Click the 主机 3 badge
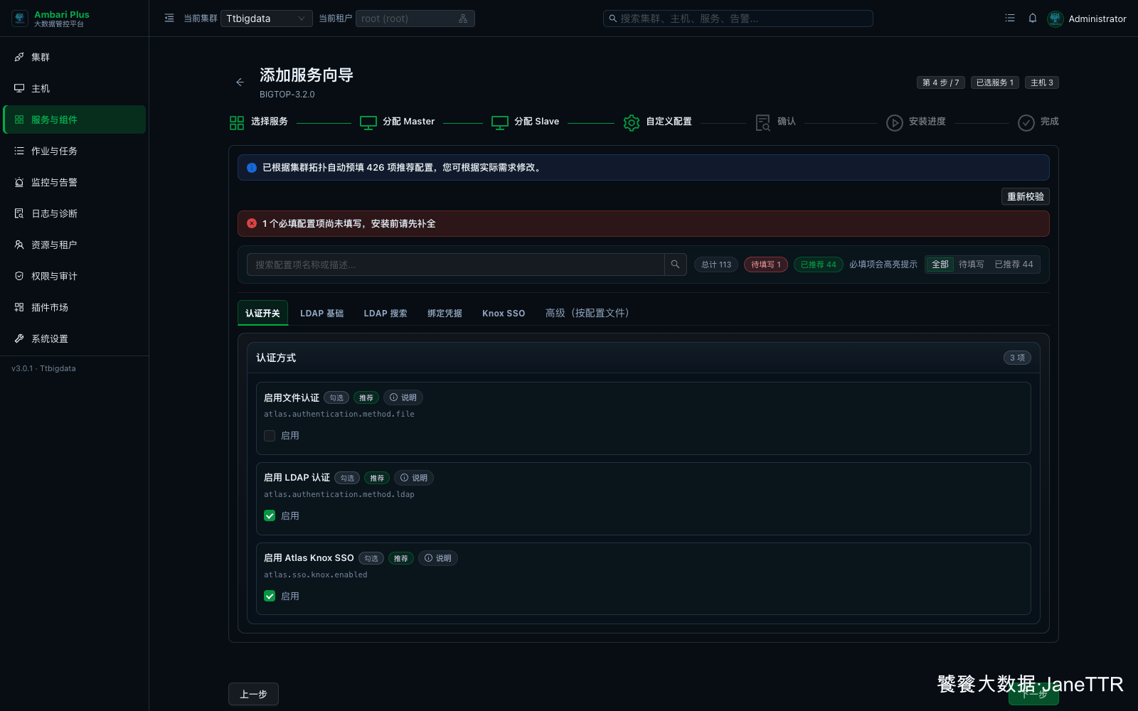The image size is (1138, 711). (x=1042, y=82)
